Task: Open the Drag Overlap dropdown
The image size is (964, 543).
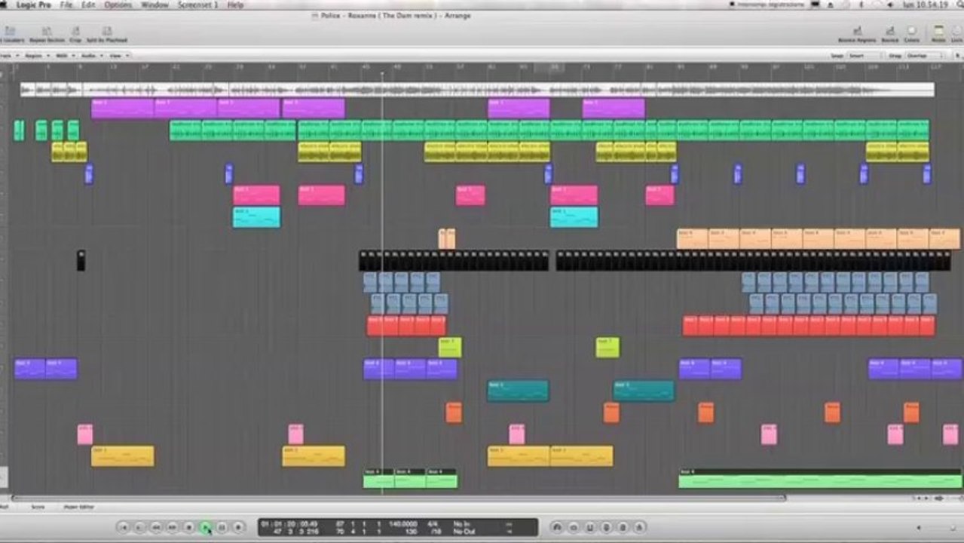Action: [x=923, y=55]
